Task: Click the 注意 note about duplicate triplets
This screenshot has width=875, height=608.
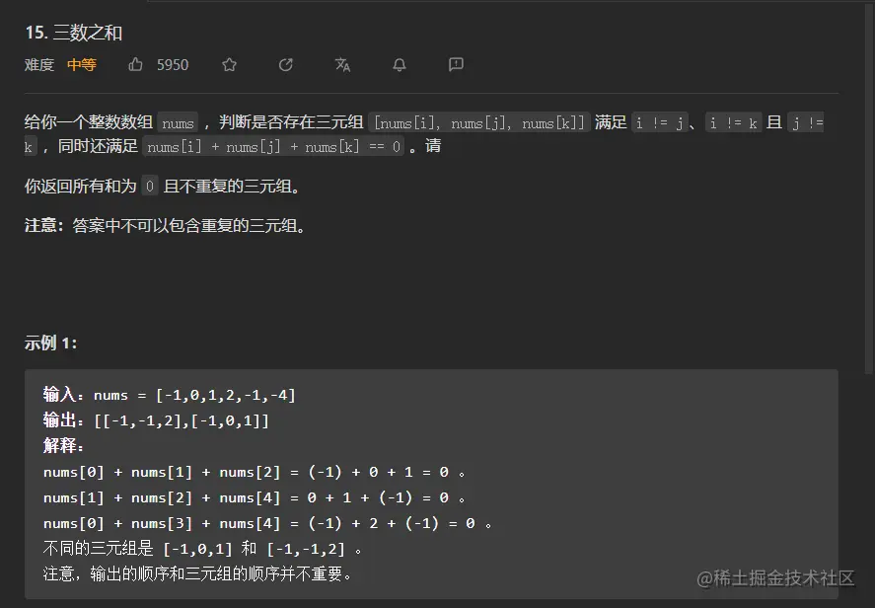Action: click(x=163, y=225)
